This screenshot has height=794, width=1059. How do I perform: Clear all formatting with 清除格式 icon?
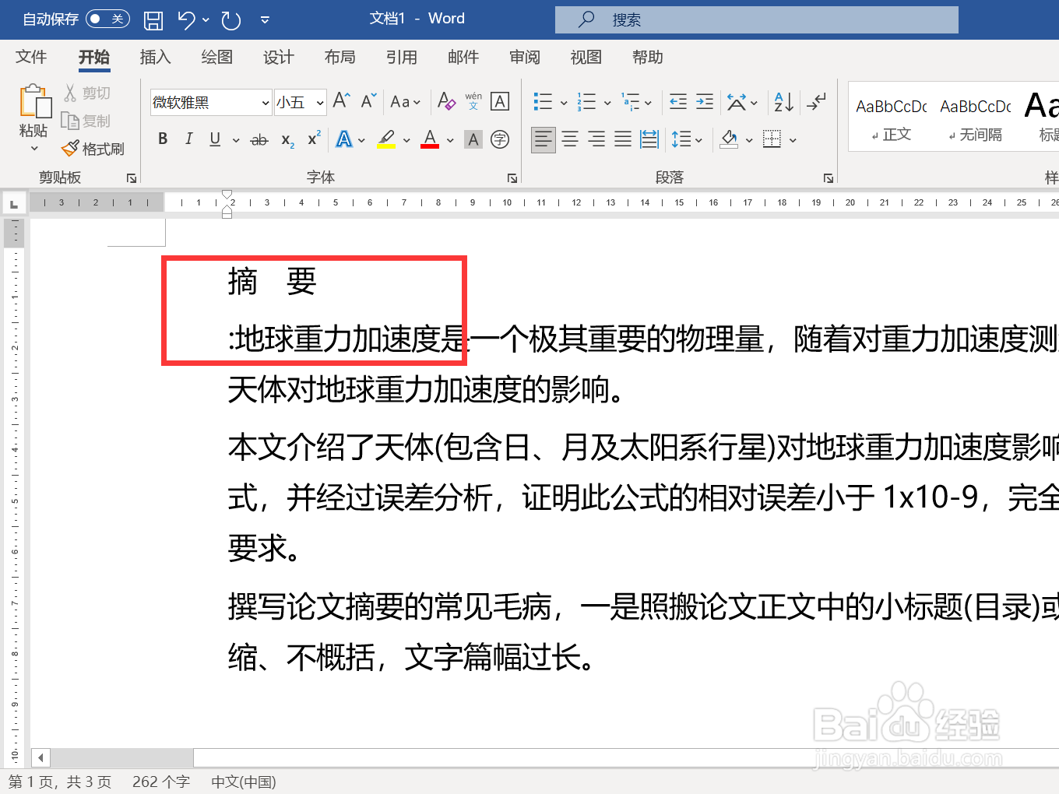click(x=446, y=101)
